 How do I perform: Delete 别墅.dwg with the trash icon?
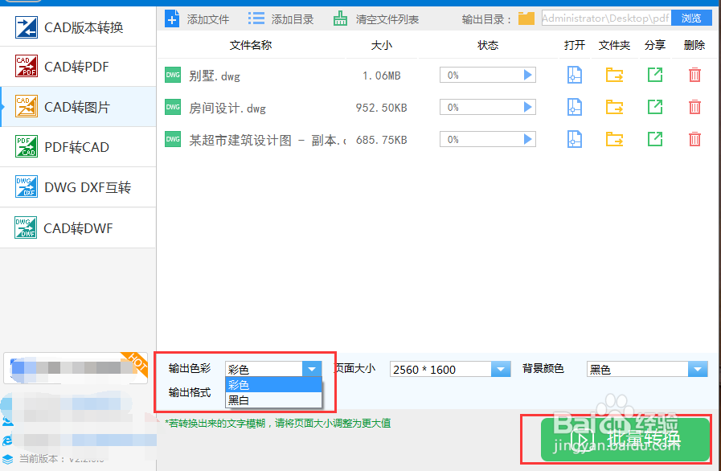(694, 74)
